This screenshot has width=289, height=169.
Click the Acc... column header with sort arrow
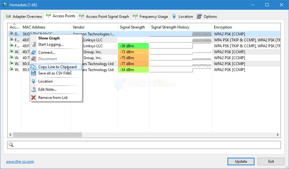pyautogui.click(x=14, y=27)
